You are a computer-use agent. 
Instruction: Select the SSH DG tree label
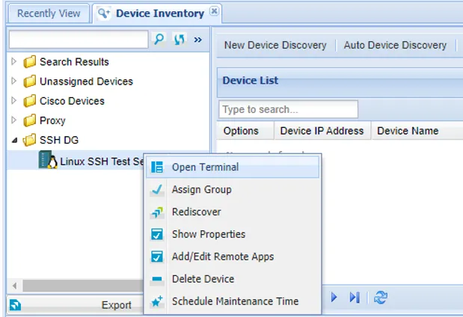(59, 140)
